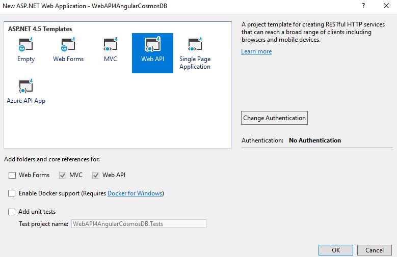397x257 pixels.
Task: Follow the Docker for Windows link
Action: point(135,193)
